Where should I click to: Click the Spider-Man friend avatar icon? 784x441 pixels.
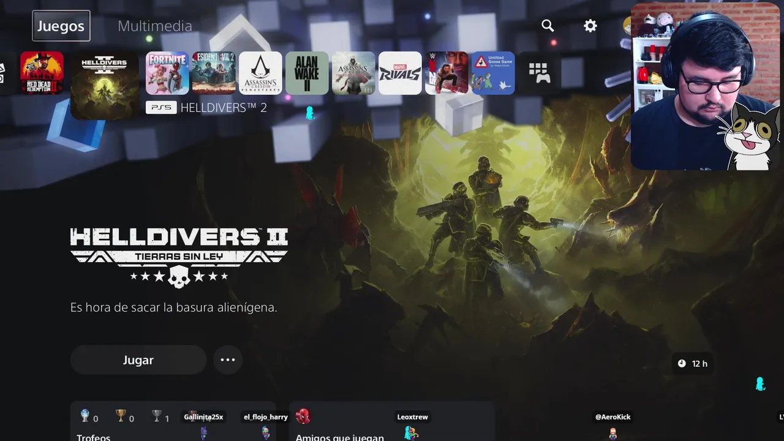point(303,417)
